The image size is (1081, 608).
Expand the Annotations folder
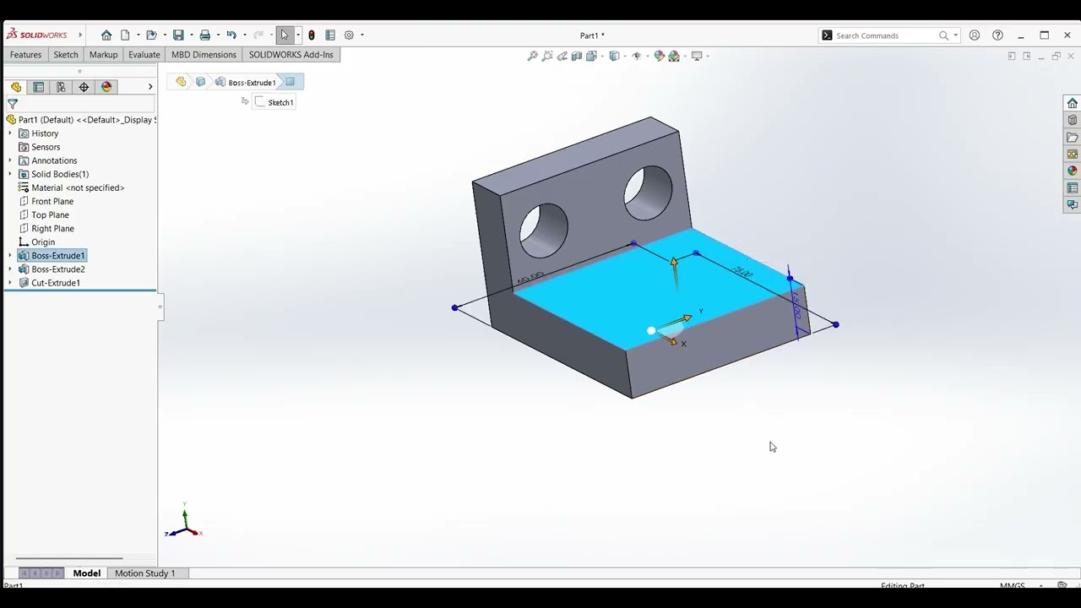[10, 160]
